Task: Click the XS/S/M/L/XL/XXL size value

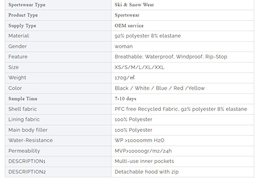Action: coord(140,67)
